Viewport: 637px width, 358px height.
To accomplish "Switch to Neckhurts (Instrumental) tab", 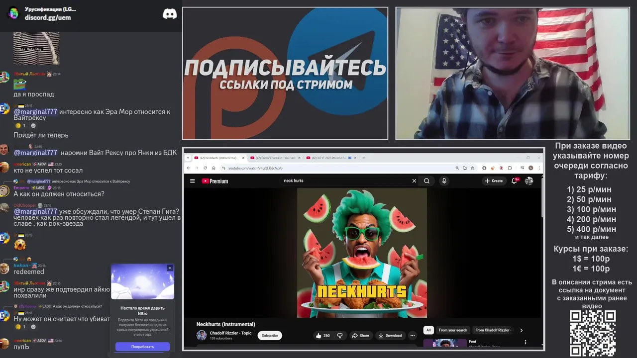I will pyautogui.click(x=219, y=158).
